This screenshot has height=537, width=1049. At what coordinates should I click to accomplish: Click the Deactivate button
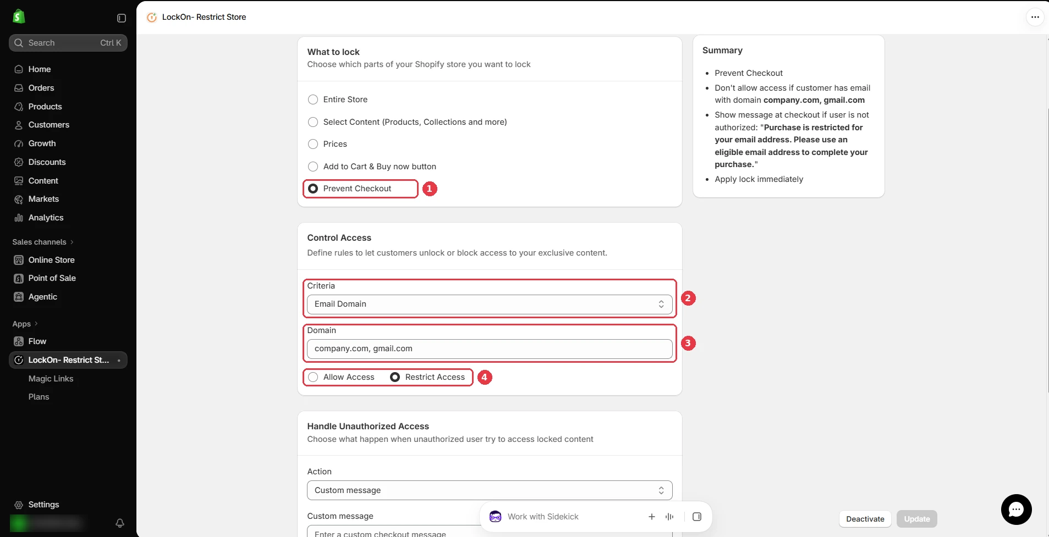[865, 519]
